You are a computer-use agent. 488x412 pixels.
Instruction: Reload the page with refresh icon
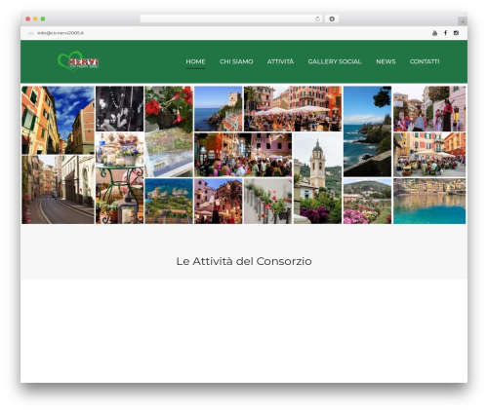(x=317, y=19)
